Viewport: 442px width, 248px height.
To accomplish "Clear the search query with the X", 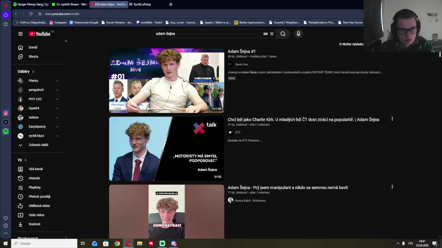I will 272,34.
